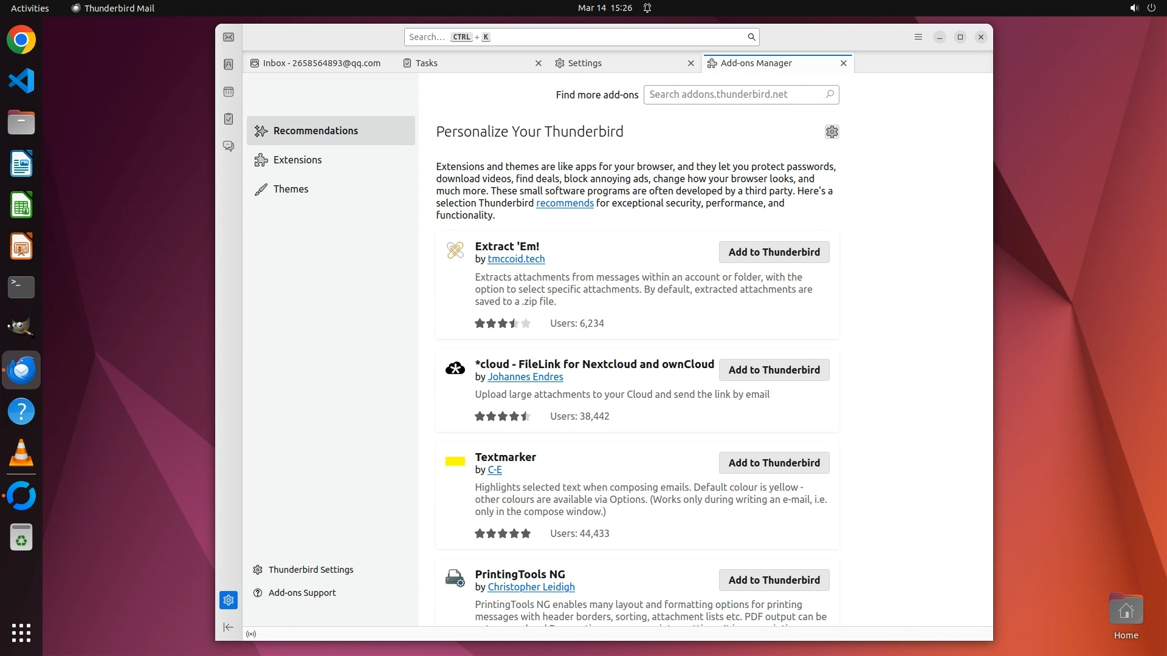Open the Mail space icon

click(229, 37)
